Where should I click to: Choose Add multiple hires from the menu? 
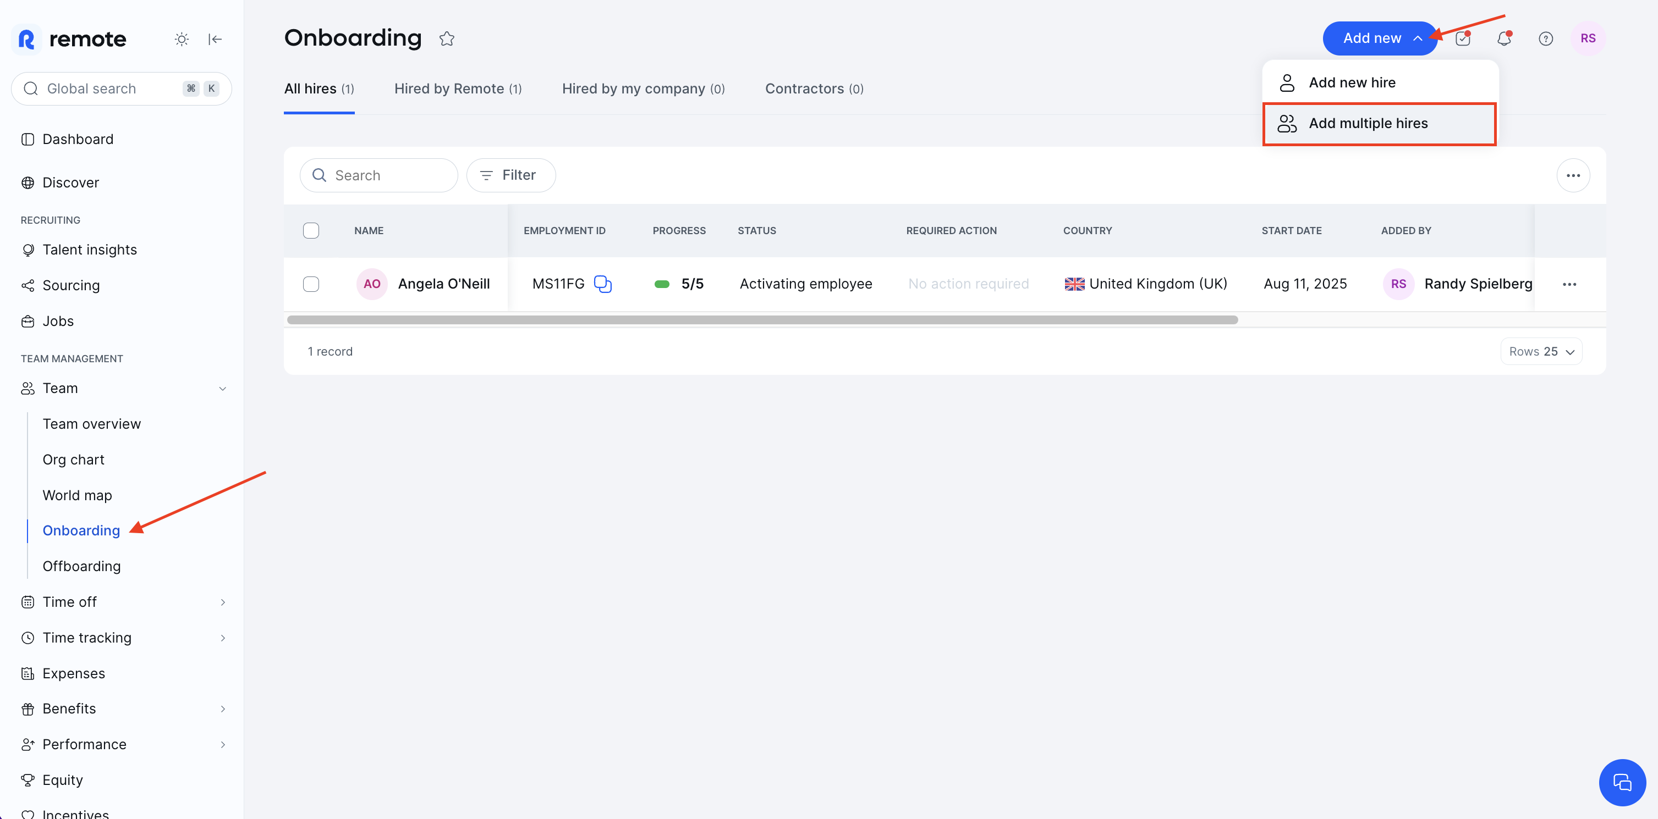tap(1379, 124)
